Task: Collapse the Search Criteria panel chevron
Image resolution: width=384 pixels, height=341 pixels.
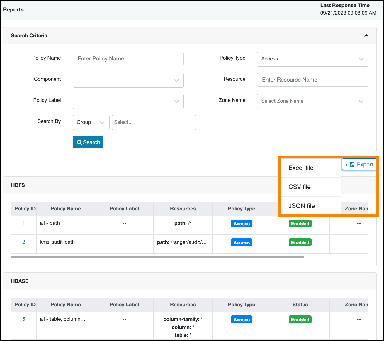Action: point(366,36)
